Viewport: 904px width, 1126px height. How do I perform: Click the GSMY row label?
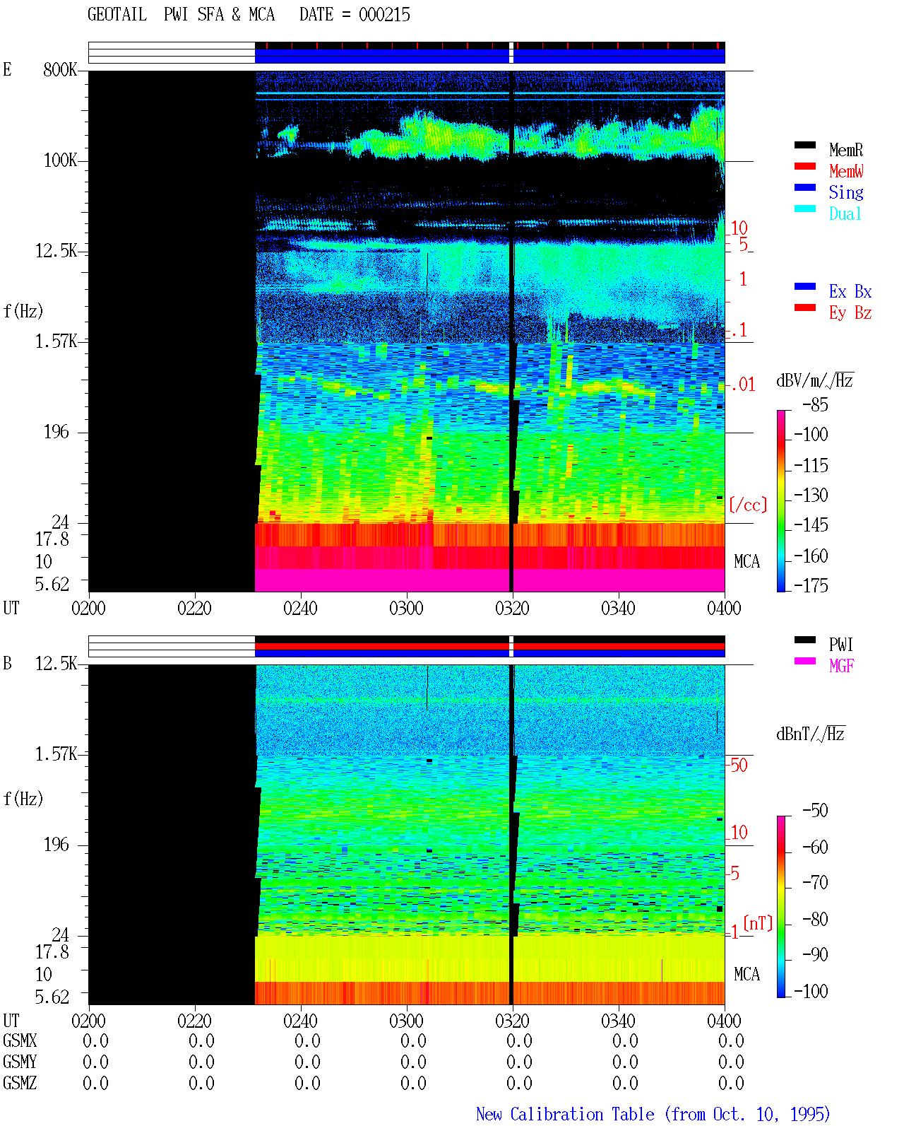[x=20, y=1062]
